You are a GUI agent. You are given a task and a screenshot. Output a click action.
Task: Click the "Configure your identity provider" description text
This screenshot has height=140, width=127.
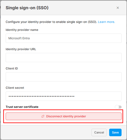coord(51,22)
